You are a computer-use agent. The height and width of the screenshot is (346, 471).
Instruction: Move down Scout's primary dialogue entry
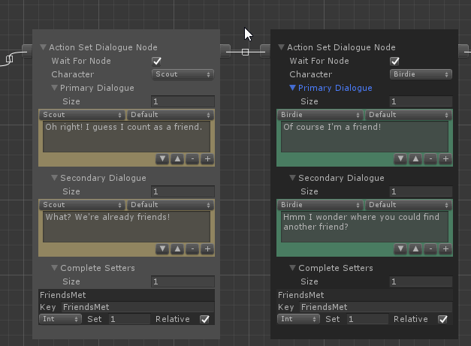coord(162,159)
